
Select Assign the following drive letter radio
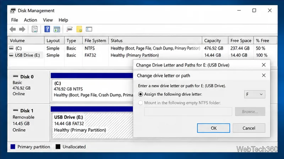140,94
